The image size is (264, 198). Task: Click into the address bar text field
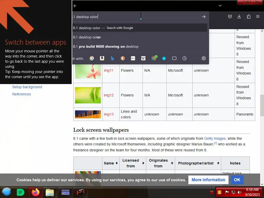pos(136,17)
